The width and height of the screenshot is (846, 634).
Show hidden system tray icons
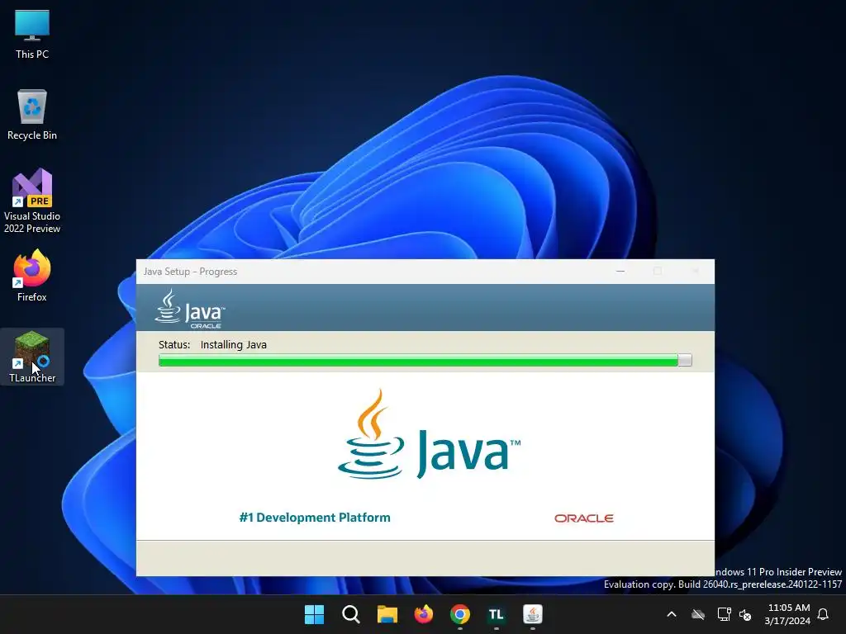coord(672,614)
